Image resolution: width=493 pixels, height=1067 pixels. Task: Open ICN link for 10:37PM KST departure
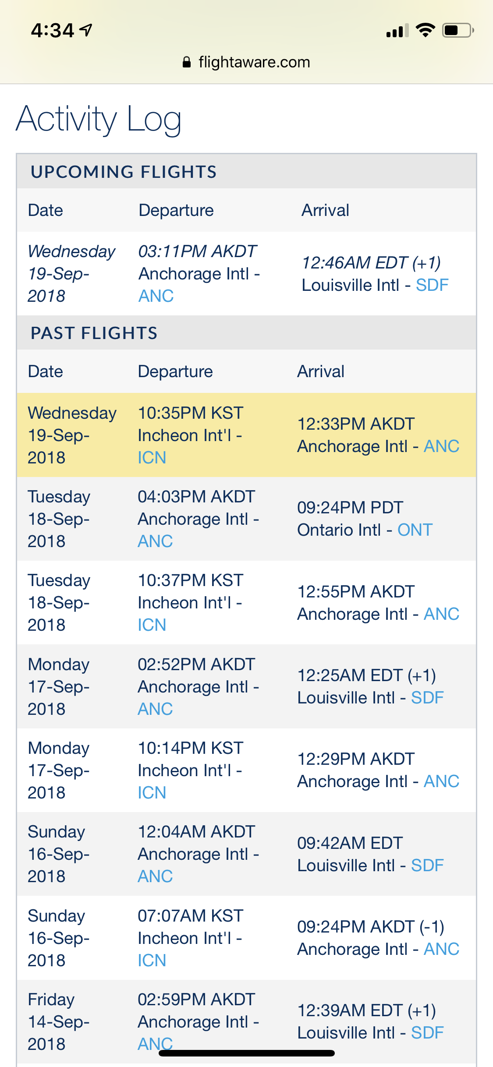(152, 625)
